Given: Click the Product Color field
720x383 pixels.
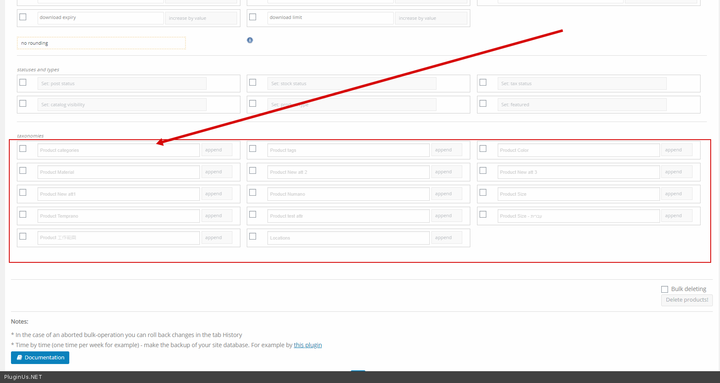Looking at the screenshot, I should point(578,150).
